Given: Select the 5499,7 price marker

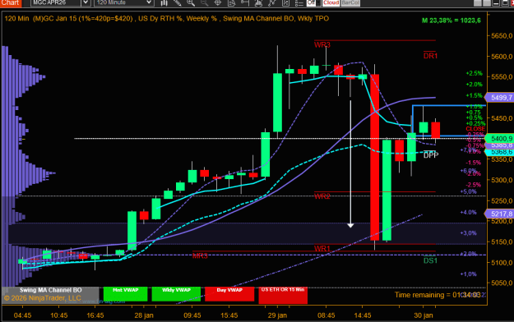Looking at the screenshot, I should (x=500, y=98).
